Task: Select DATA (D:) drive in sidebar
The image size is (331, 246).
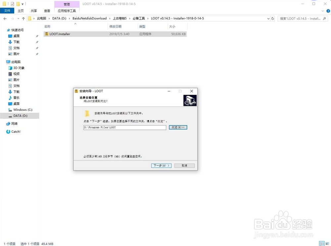Action: [x=20, y=116]
